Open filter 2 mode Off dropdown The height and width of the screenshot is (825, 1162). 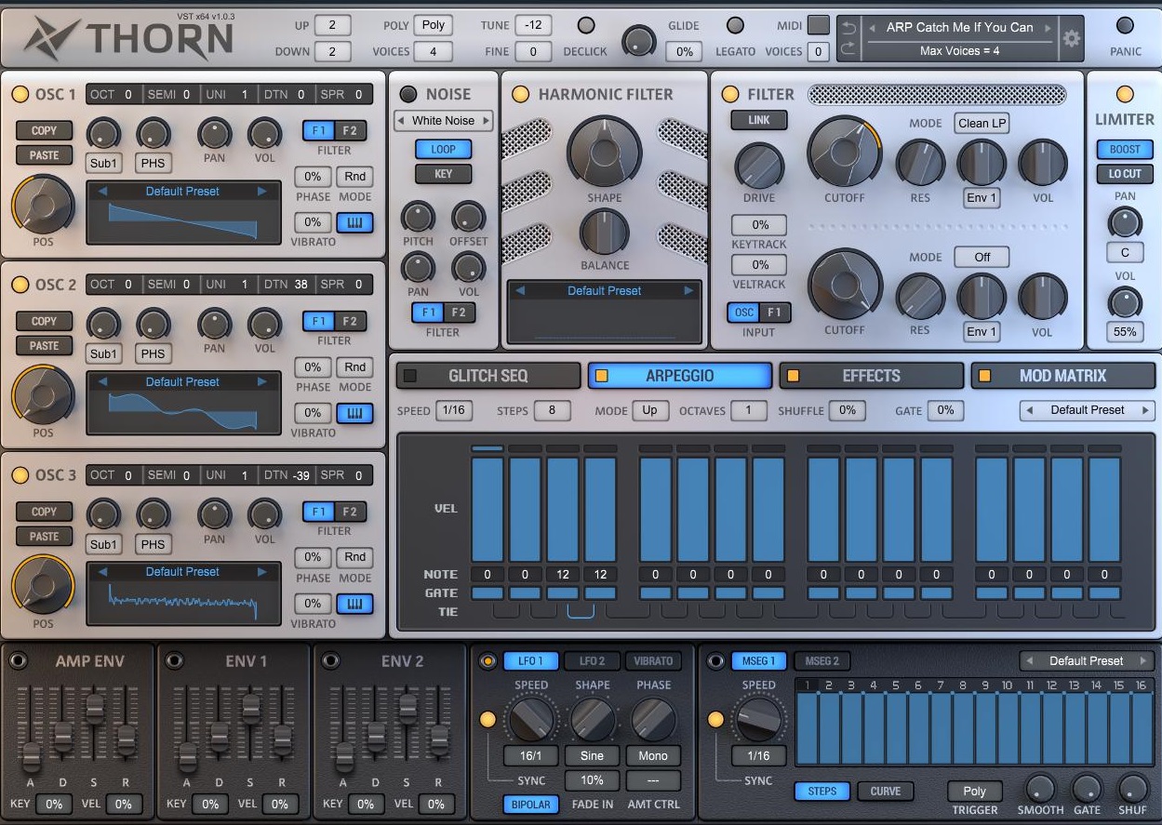[x=982, y=257]
